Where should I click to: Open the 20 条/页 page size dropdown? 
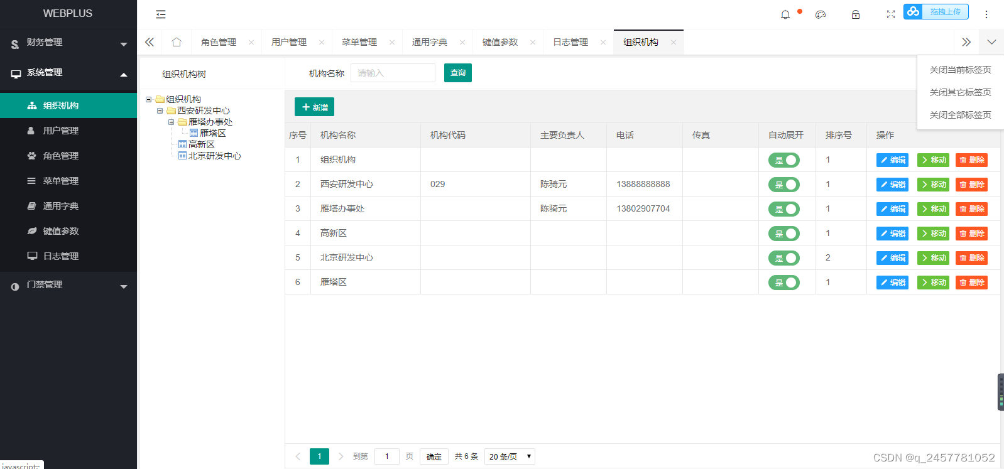pos(510,456)
